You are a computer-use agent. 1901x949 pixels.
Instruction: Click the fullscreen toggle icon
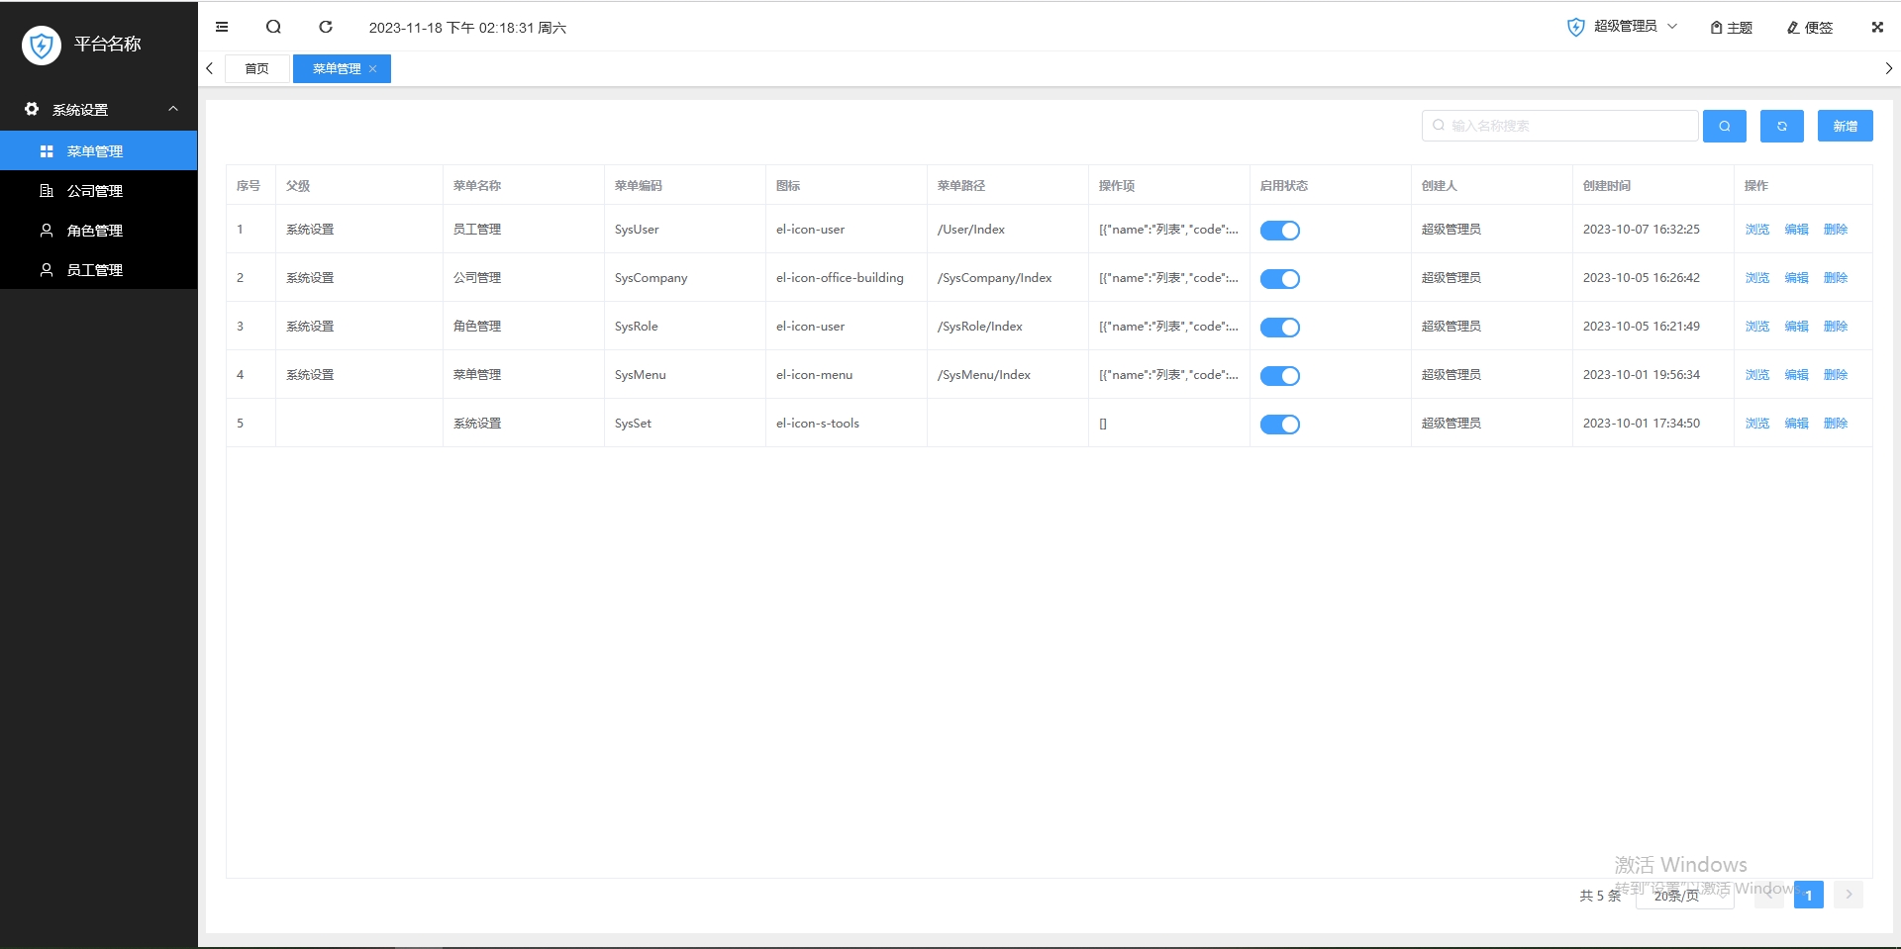point(1877,27)
